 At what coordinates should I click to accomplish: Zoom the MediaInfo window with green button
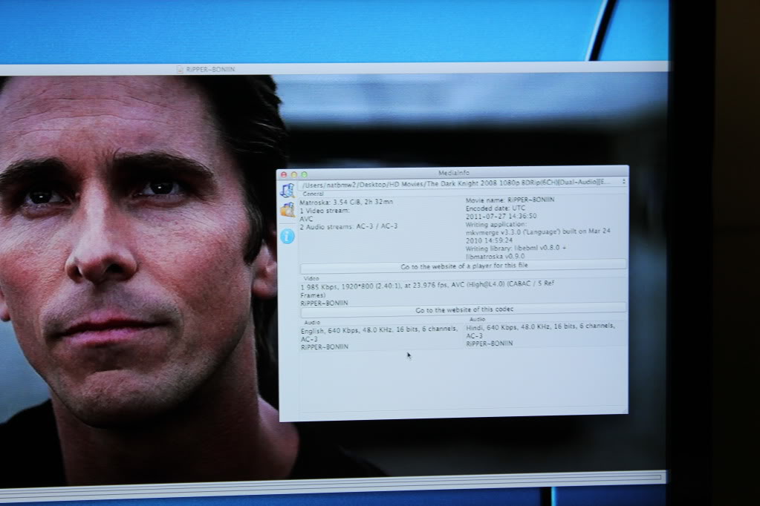click(x=305, y=174)
